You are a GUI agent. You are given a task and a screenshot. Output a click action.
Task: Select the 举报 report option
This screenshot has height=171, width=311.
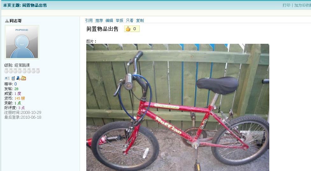coord(120,20)
